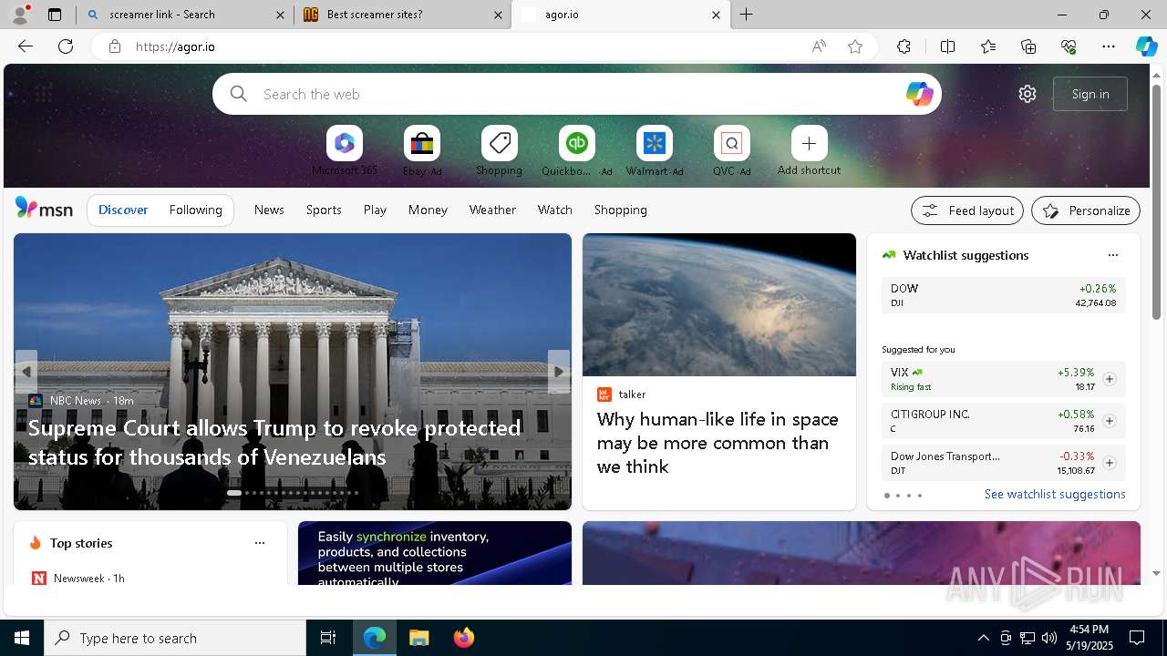
Task: Click the Personalize button
Action: tap(1086, 210)
